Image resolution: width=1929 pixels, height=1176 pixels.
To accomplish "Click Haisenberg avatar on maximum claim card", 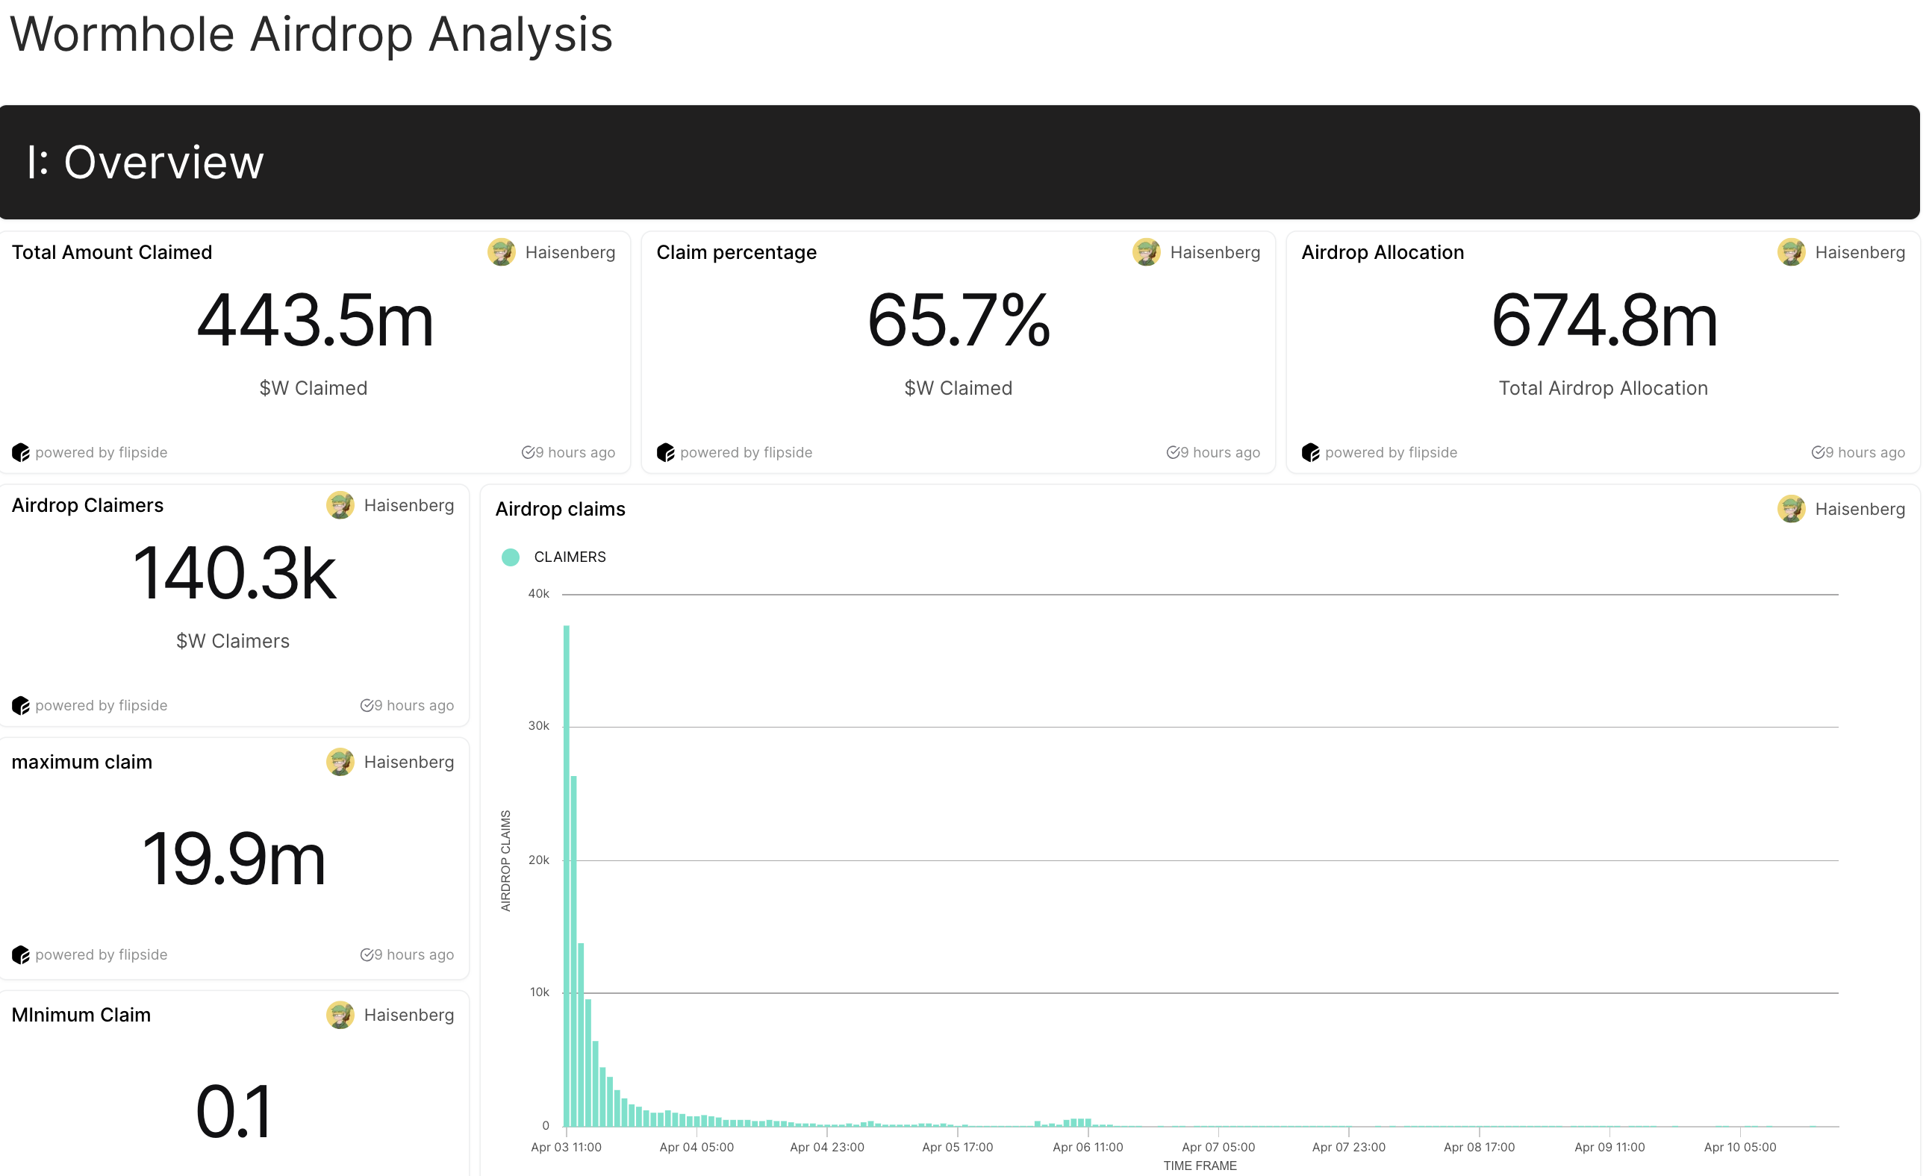I will (340, 762).
